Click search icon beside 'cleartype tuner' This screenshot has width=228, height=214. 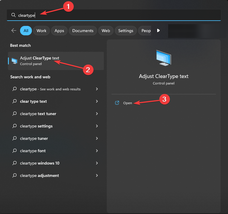[14, 138]
